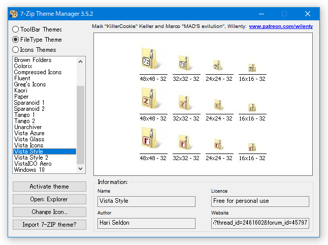Click the Author field showing Hari Seldon
The height and width of the screenshot is (245, 328).
click(146, 223)
